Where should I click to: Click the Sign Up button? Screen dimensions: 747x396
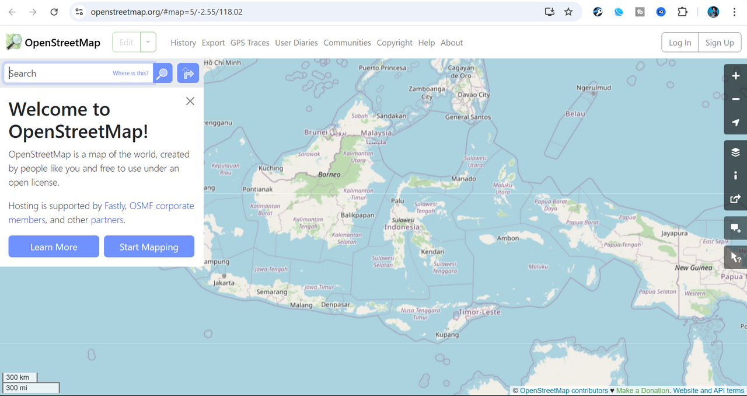point(720,43)
